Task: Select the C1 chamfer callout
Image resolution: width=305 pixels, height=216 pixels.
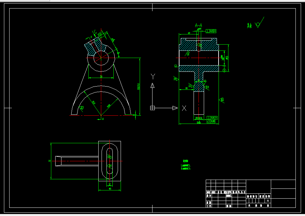Action: point(176,66)
